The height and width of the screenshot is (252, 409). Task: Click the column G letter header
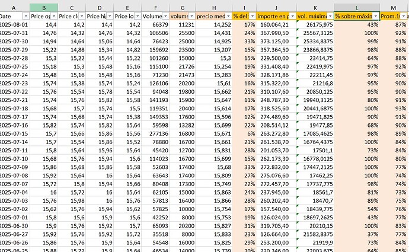point(182,6)
